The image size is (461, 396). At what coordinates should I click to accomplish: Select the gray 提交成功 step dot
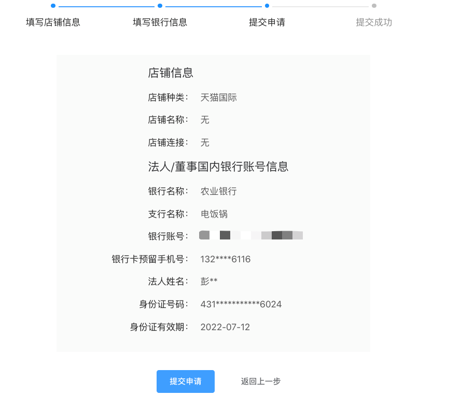(374, 6)
